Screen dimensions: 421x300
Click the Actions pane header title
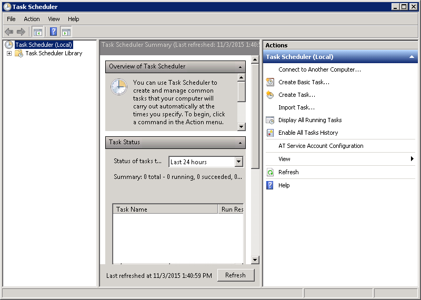coord(277,45)
